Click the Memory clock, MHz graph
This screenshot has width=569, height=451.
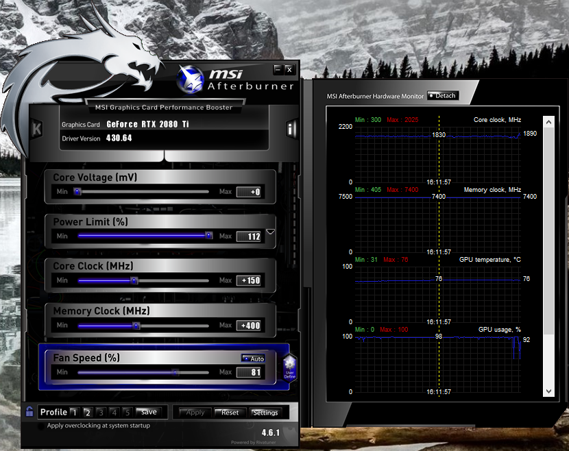(437, 225)
